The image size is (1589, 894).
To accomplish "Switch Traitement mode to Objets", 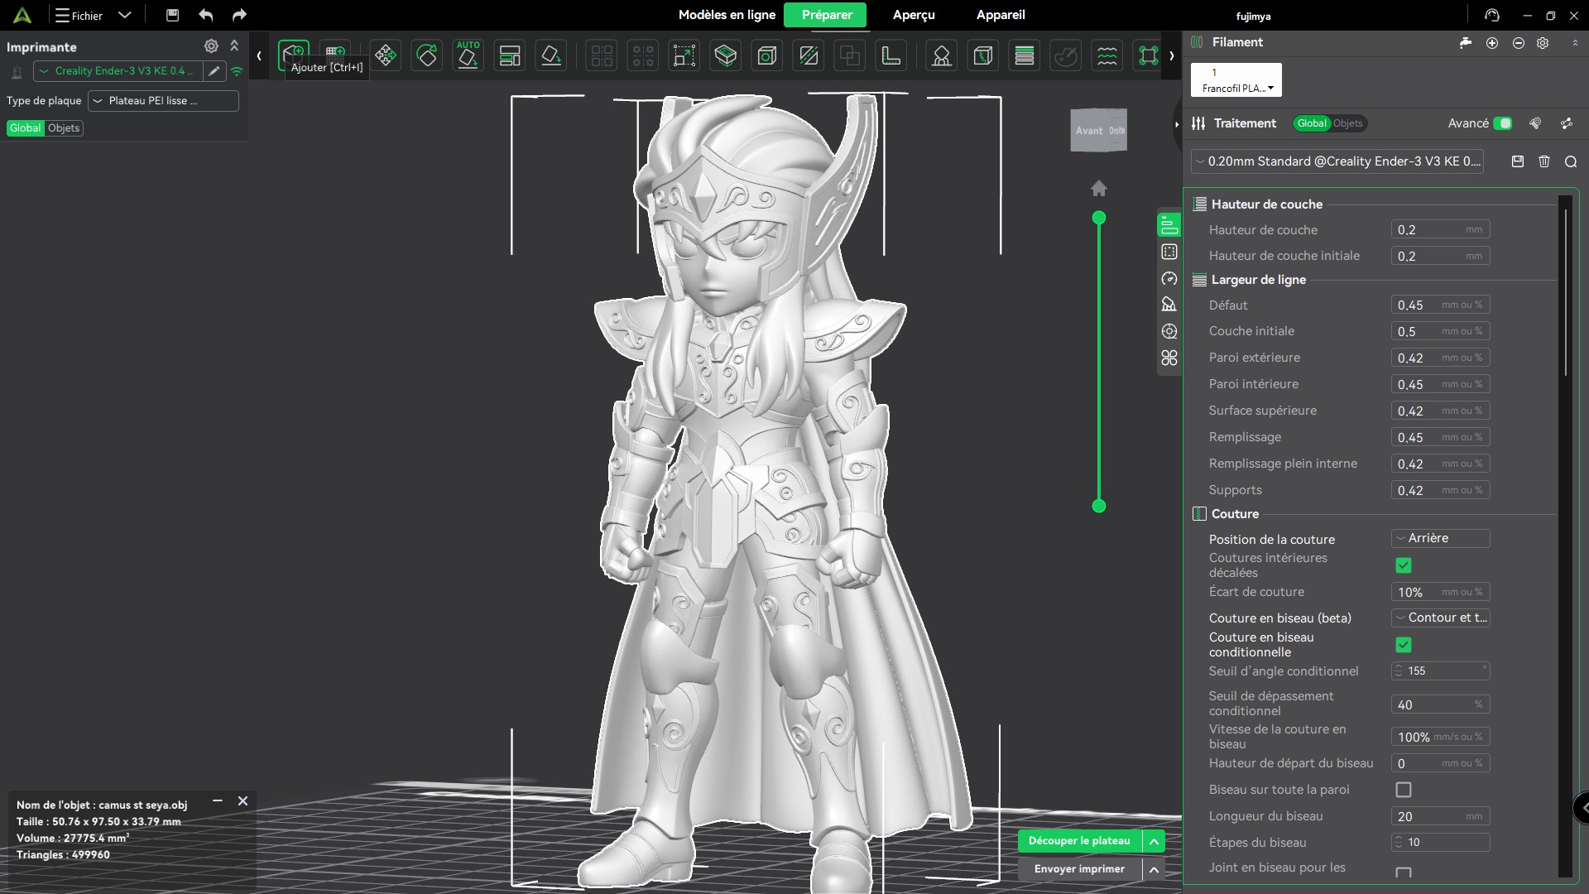I will click(1347, 123).
